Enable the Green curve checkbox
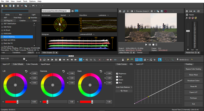This screenshot has height=111, width=204. 117,80
